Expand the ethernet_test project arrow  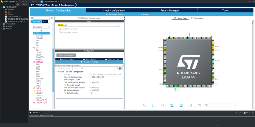[x=2, y=24]
